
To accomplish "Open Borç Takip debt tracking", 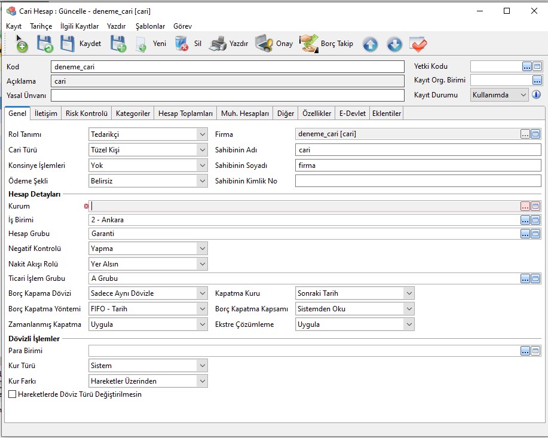I will click(x=309, y=44).
